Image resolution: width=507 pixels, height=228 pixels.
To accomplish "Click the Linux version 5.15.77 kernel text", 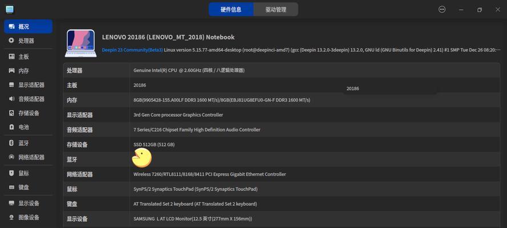I will pyautogui.click(x=332, y=50).
